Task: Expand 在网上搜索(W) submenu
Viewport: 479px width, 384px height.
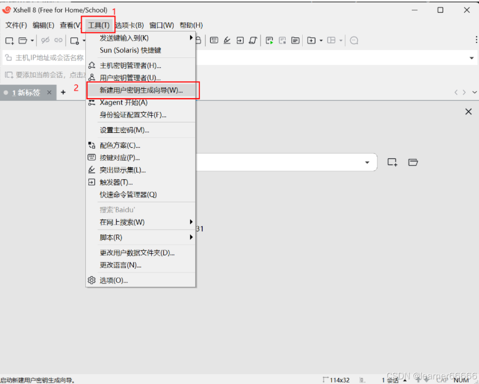Action: [x=141, y=222]
